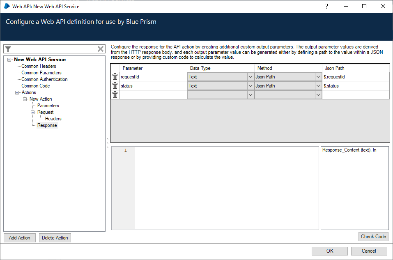Open Method dropdown for requestId
The height and width of the screenshot is (260, 393).
[318, 77]
